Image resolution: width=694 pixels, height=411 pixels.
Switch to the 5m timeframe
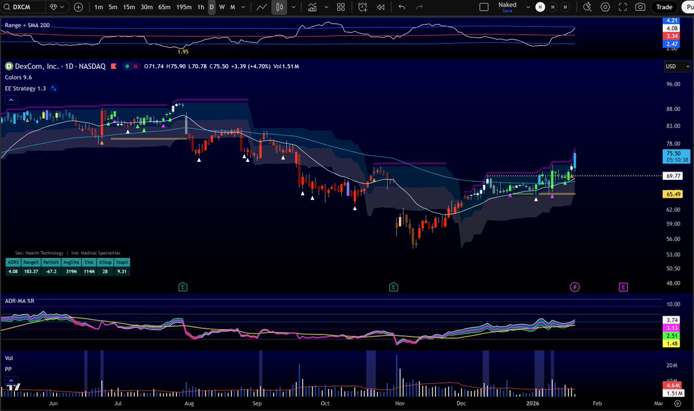point(113,7)
